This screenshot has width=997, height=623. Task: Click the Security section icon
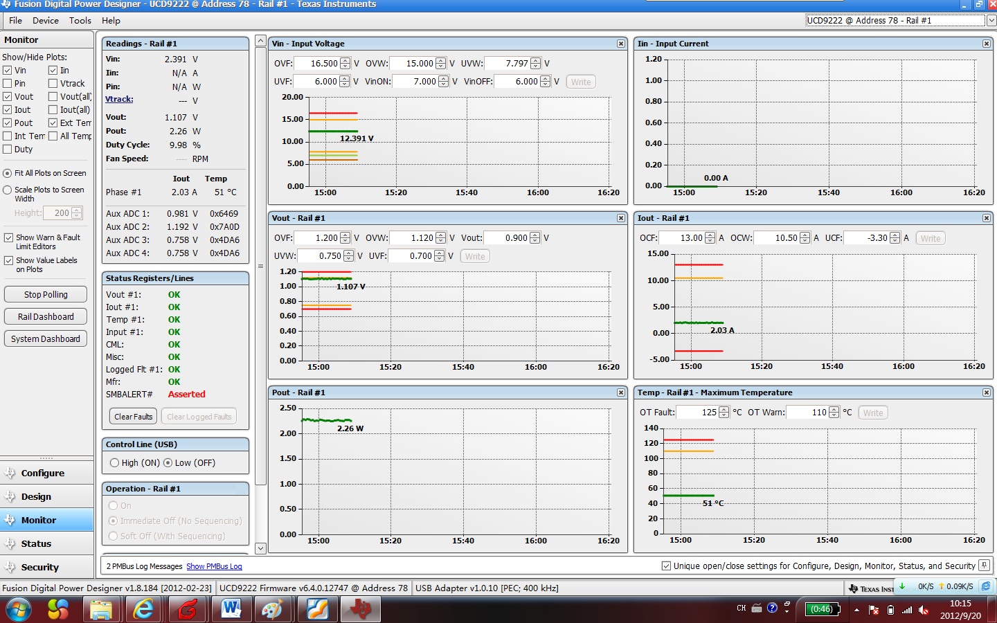pos(10,568)
